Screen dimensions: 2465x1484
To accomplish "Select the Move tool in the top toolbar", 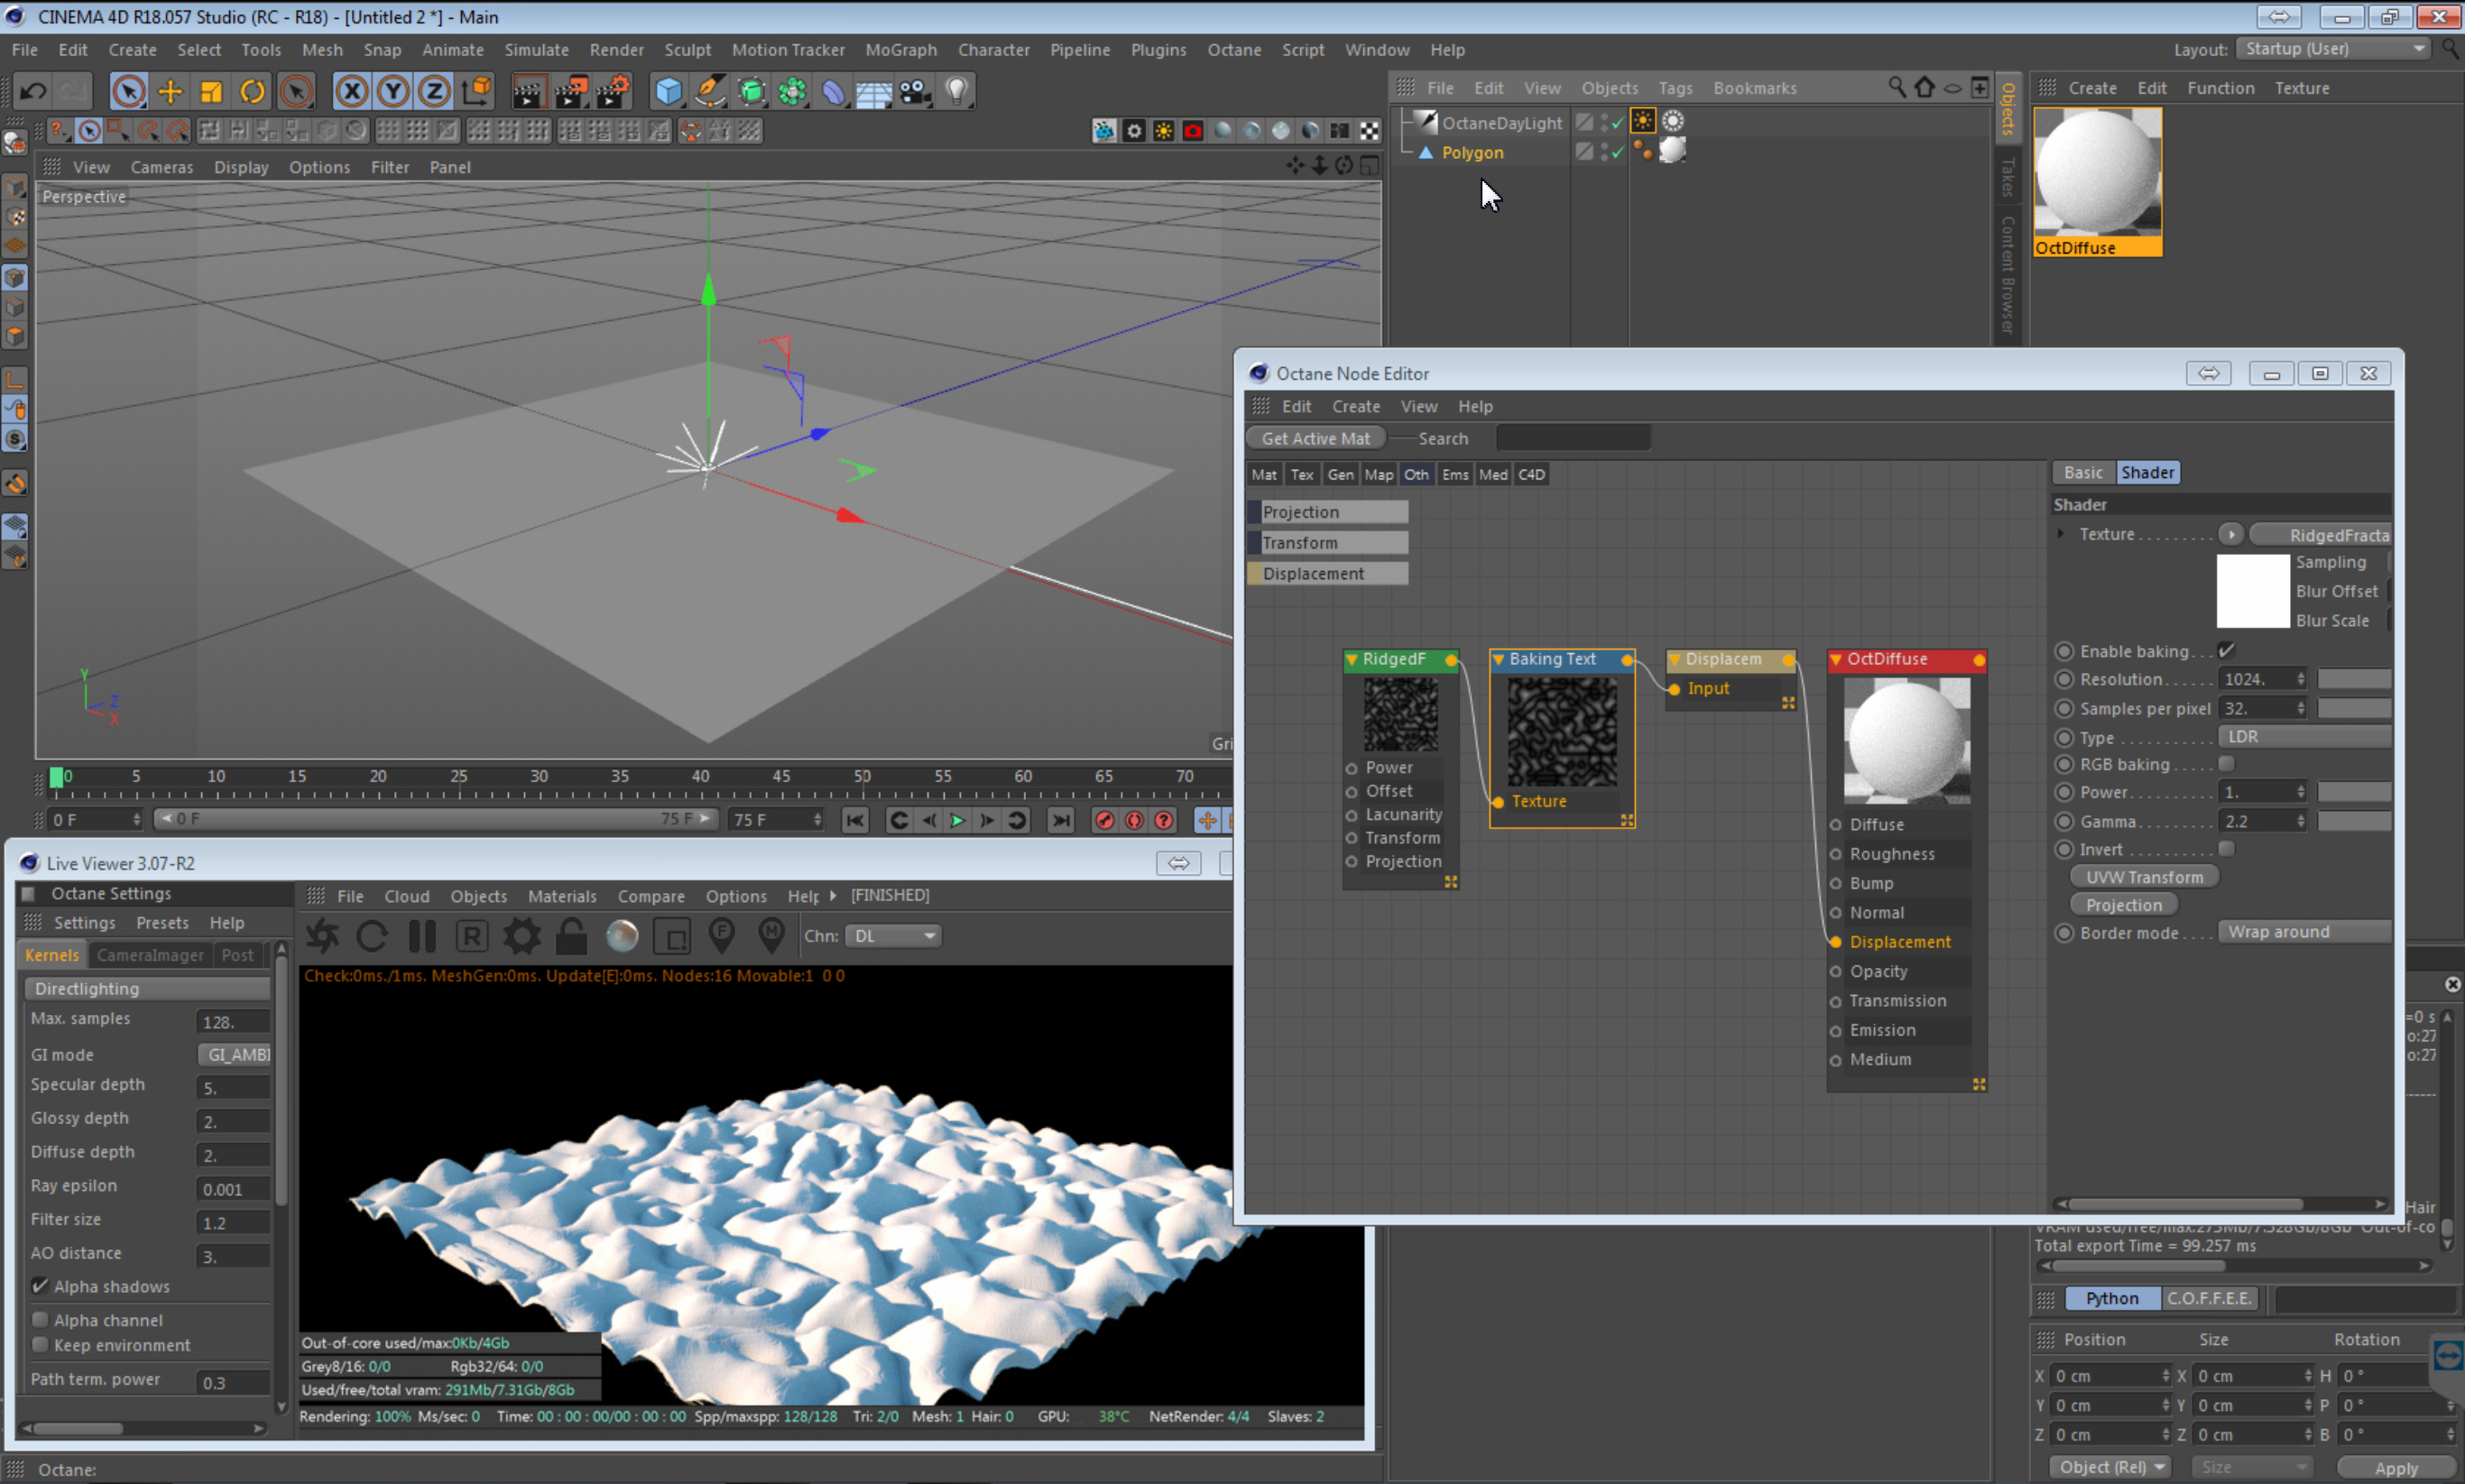I will pos(170,92).
